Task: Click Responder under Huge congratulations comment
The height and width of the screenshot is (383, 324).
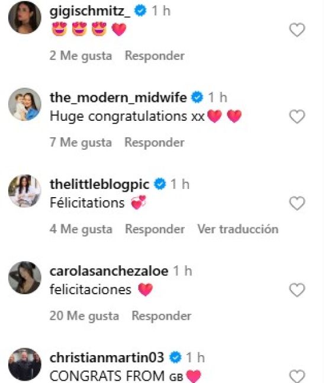Action: point(155,143)
